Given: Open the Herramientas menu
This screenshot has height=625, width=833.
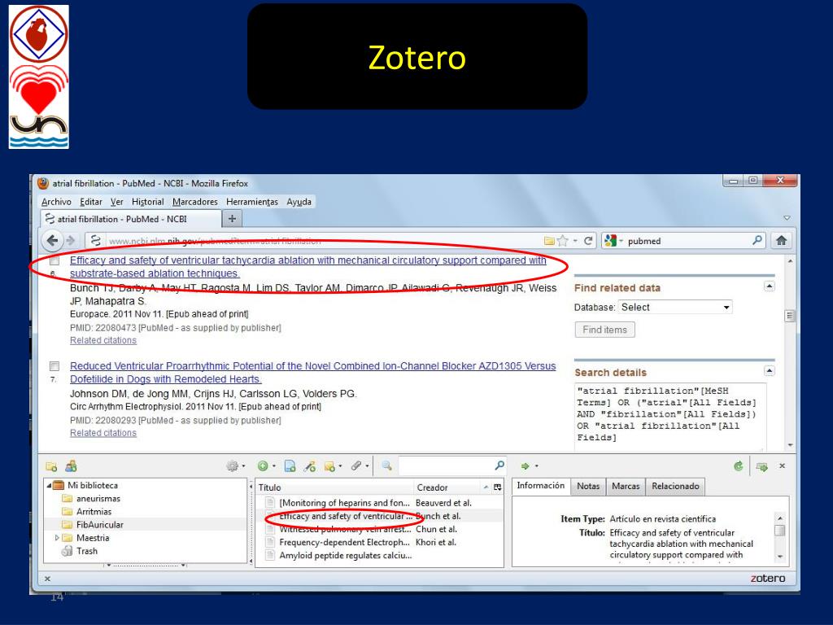Looking at the screenshot, I should (x=252, y=202).
